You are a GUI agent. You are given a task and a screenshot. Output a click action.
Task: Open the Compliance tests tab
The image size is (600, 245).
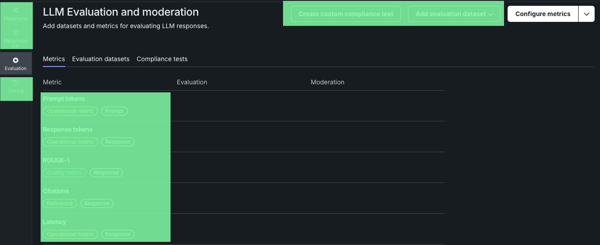pos(162,59)
